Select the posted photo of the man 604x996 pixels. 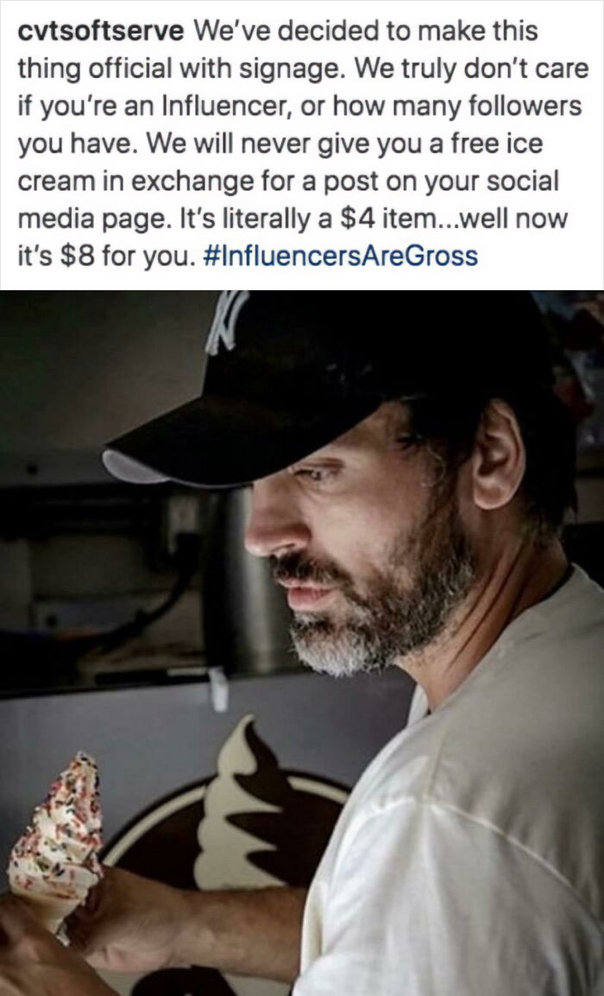[x=302, y=643]
